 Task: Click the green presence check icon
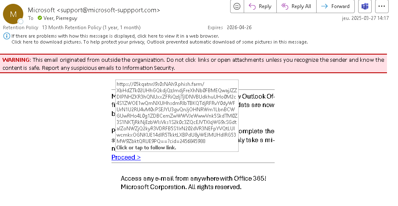40,18
